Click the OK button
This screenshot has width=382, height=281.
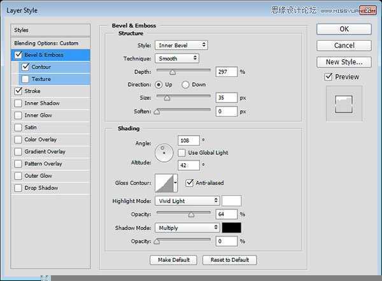click(x=344, y=29)
